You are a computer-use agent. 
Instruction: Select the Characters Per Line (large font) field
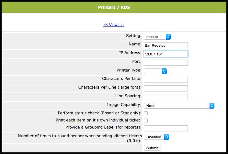coord(165,88)
